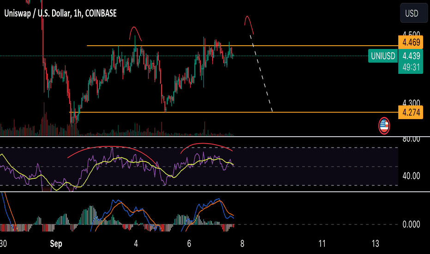Screen dimensions: 430x254
Task: Click the RSI scale value 80.00
Action: 411,139
